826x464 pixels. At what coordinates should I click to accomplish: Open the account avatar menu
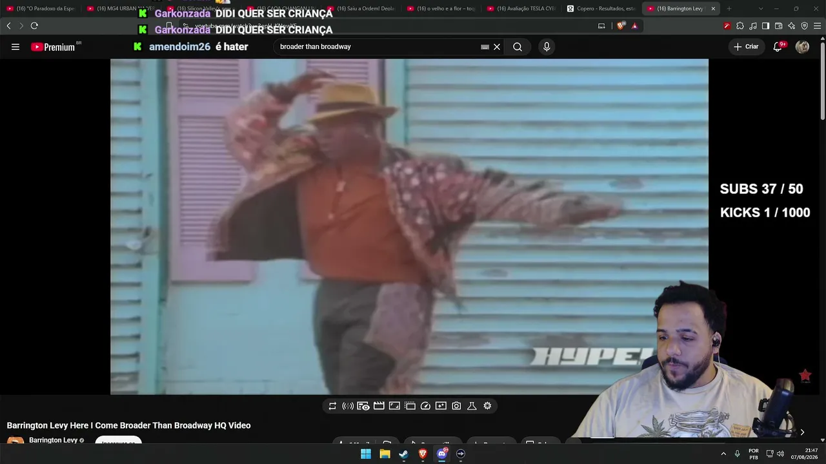click(x=802, y=46)
